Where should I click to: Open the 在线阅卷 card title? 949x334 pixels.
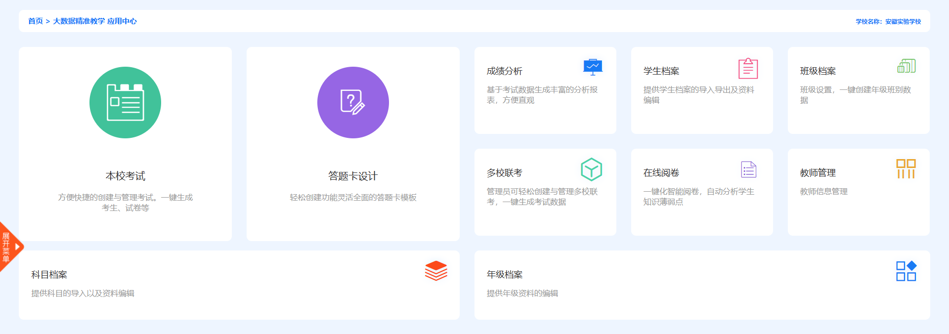[x=661, y=173]
